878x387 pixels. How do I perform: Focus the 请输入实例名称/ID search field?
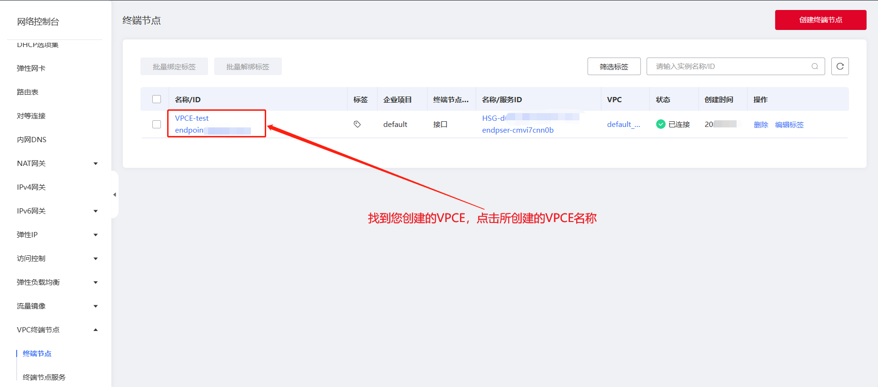point(736,67)
